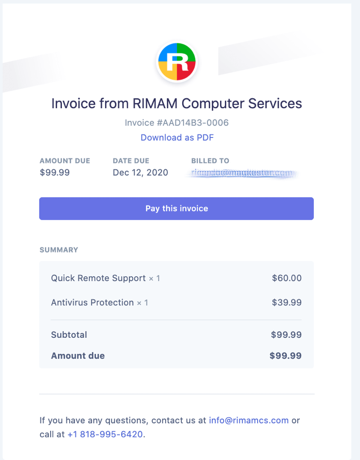Click the subtotal $99.99 value
Viewport: 360px width, 460px height.
(x=286, y=335)
